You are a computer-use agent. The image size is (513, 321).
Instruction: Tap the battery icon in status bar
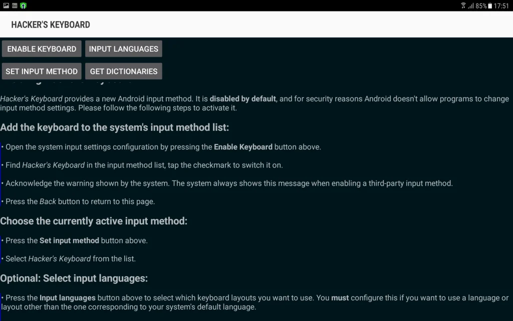[x=490, y=6]
